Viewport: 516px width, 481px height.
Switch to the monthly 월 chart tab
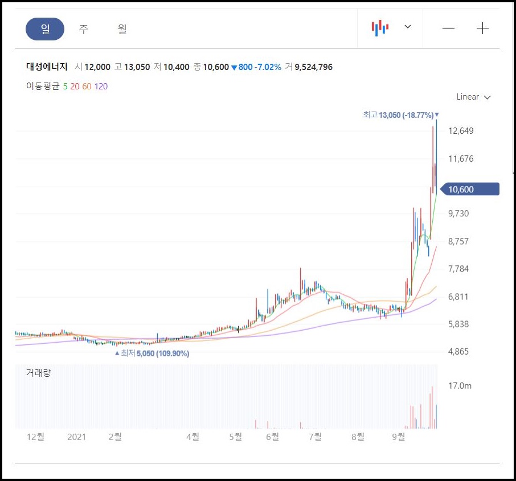[122, 29]
